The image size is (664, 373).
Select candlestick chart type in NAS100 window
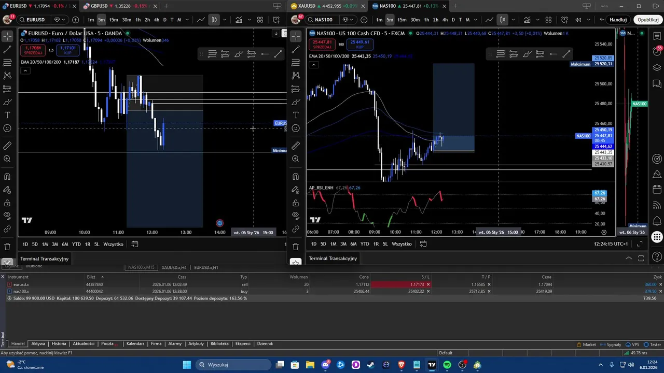pos(502,20)
